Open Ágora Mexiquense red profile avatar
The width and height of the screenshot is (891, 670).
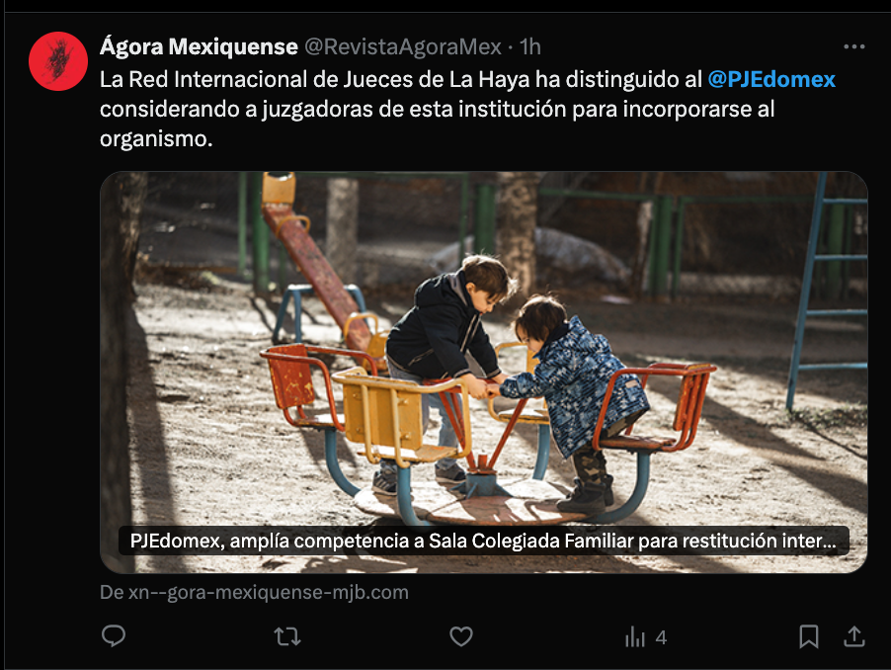tap(58, 61)
